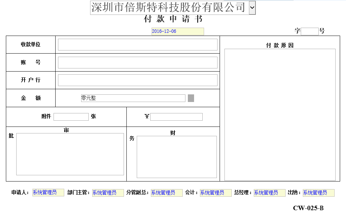Screen dimensions: 346x214
Task: Select the 申请人 field with 系统管理员
Action: coord(48,193)
